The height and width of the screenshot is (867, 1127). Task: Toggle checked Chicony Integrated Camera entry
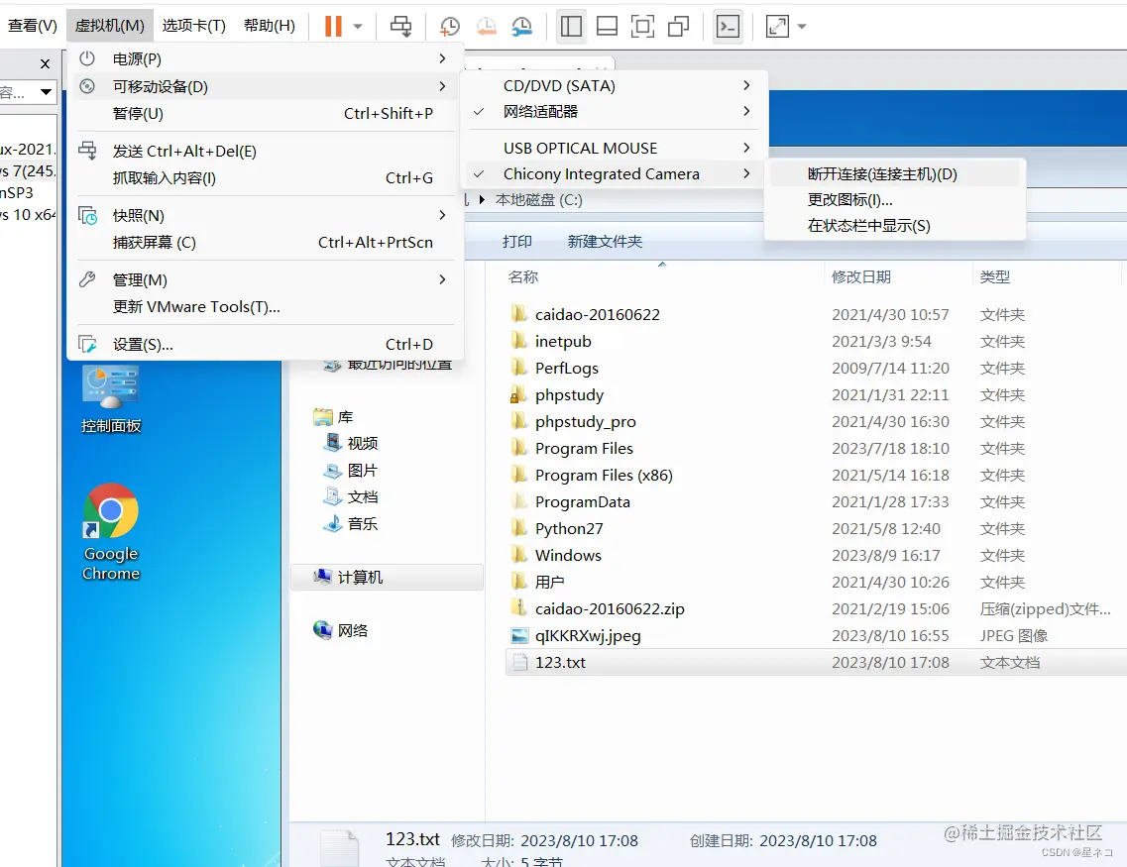(x=614, y=173)
